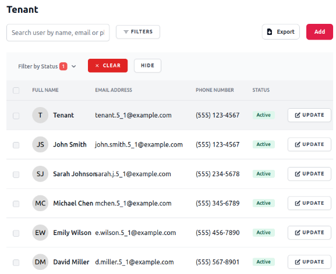Click the red Add button
The width and height of the screenshot is (336, 274).
tap(320, 31)
